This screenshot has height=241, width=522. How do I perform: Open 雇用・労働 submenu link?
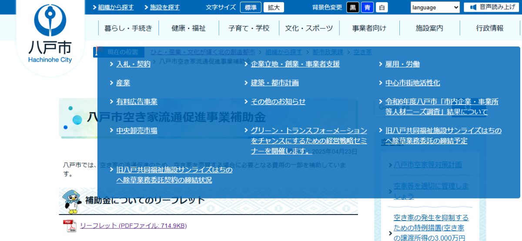click(x=402, y=64)
